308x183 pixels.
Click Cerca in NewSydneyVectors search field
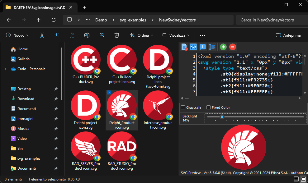(272, 20)
